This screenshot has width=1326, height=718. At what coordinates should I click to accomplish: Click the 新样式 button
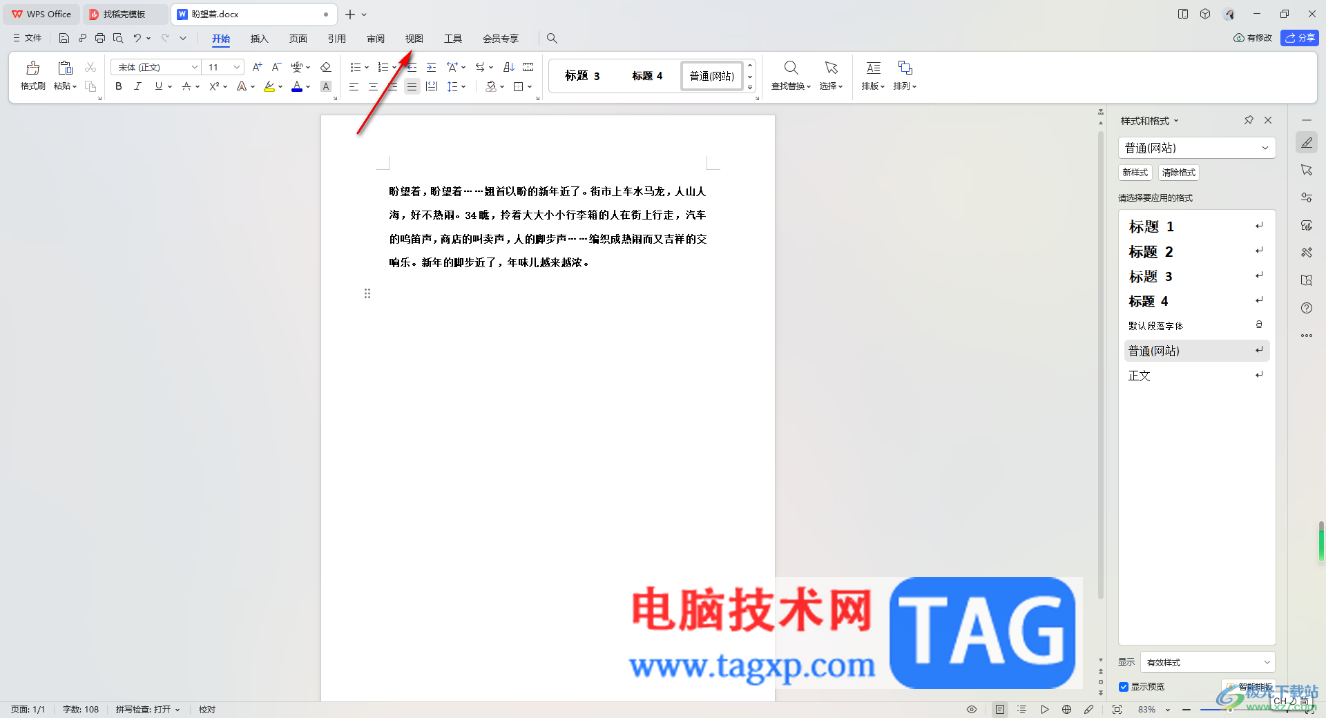(1135, 173)
